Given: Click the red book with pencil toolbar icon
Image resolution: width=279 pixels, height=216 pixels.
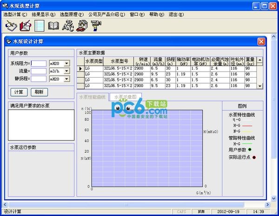Looking at the screenshot, I should [25, 26].
